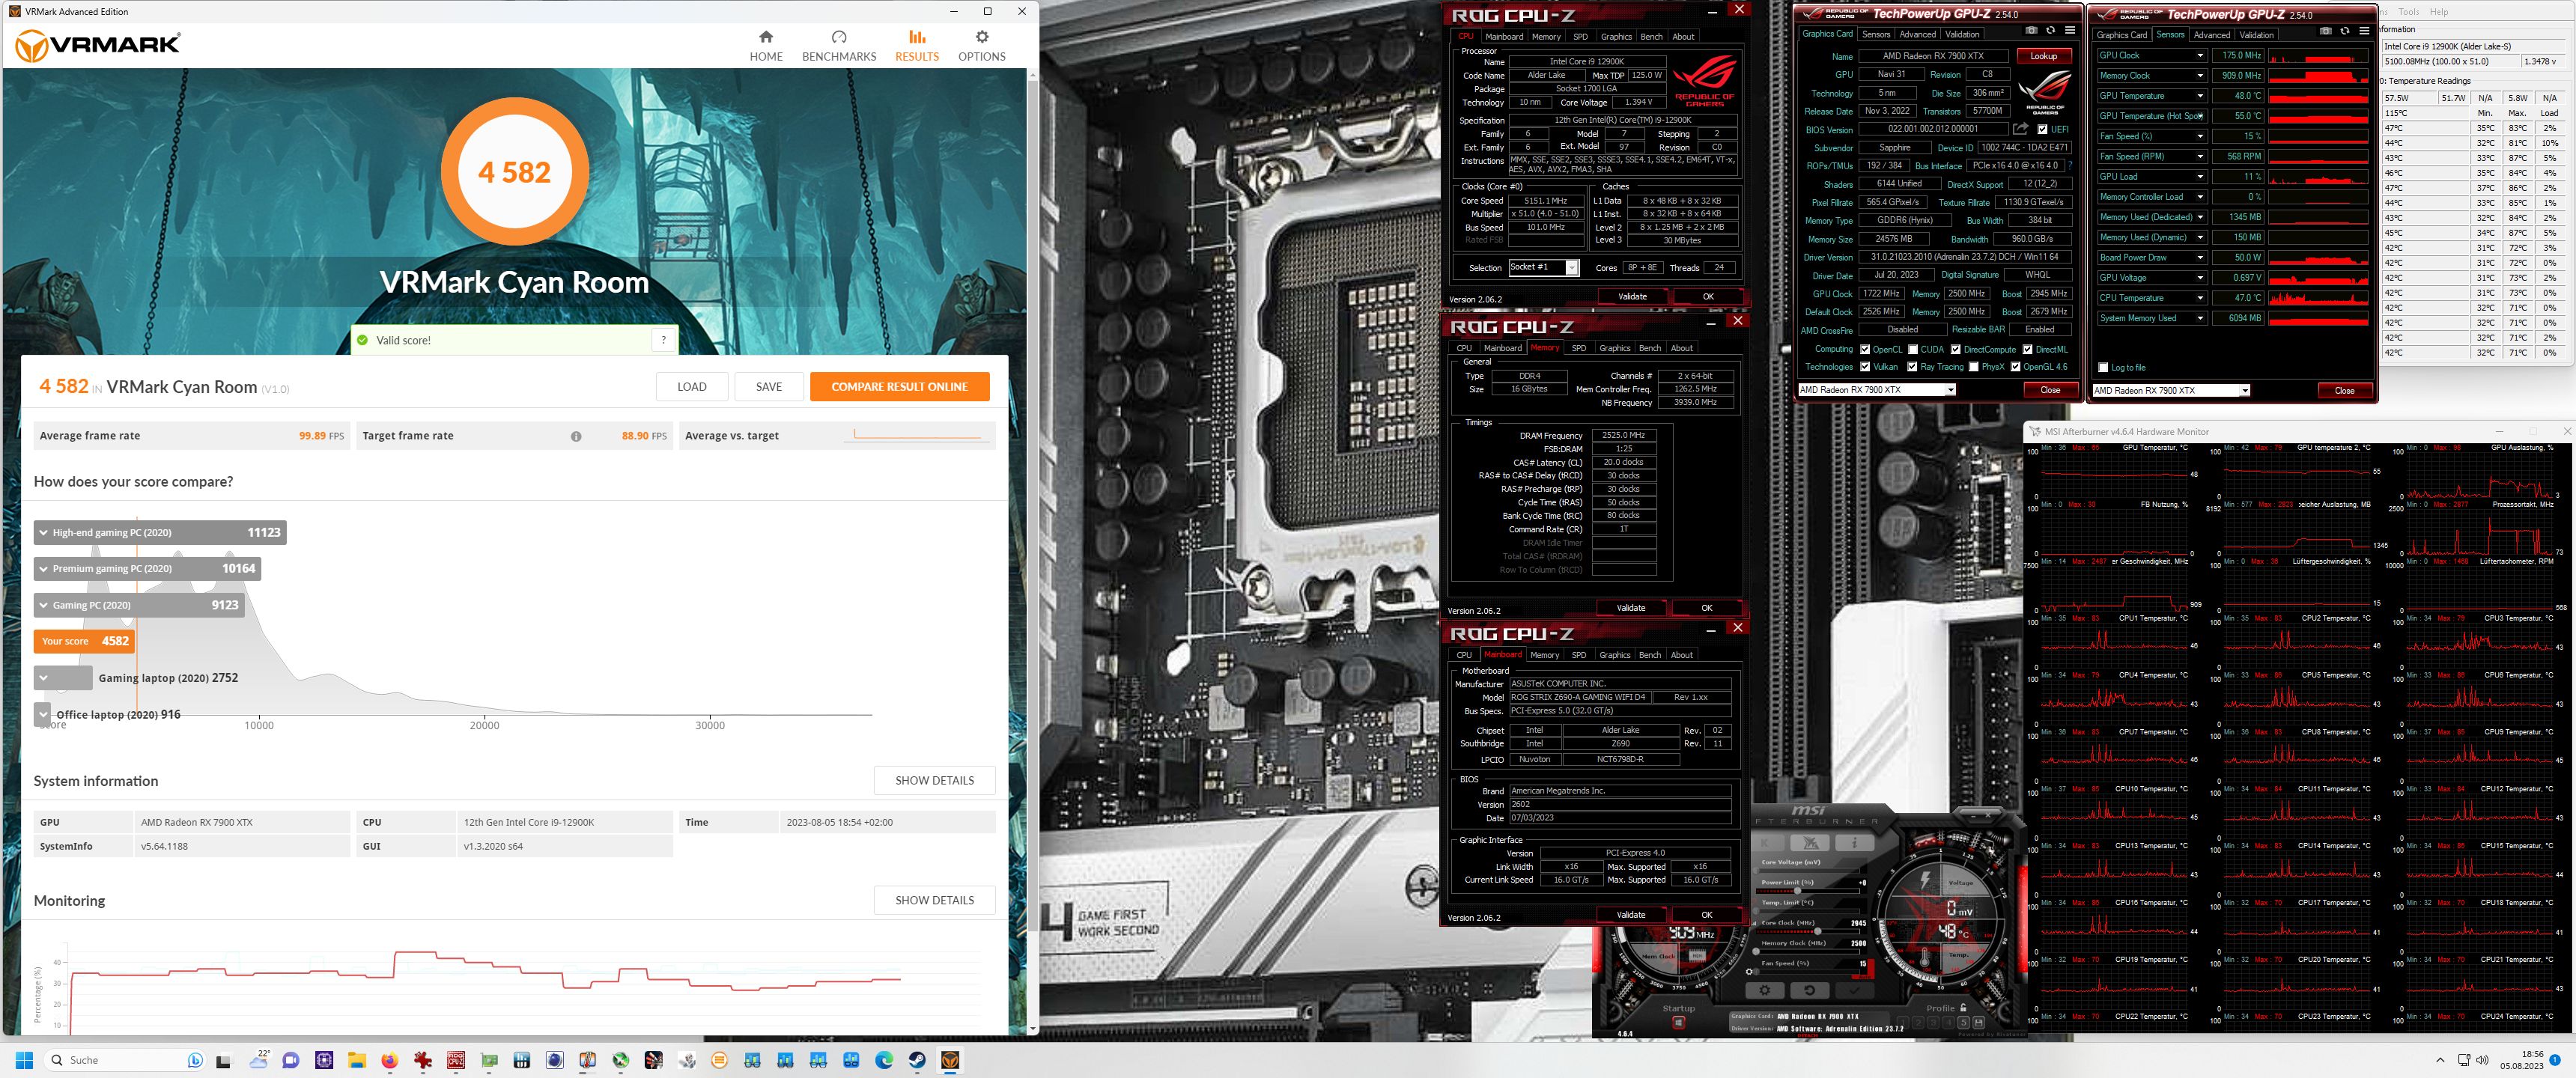Open Windows Start menu
The height and width of the screenshot is (1078, 2576).
coord(25,1060)
